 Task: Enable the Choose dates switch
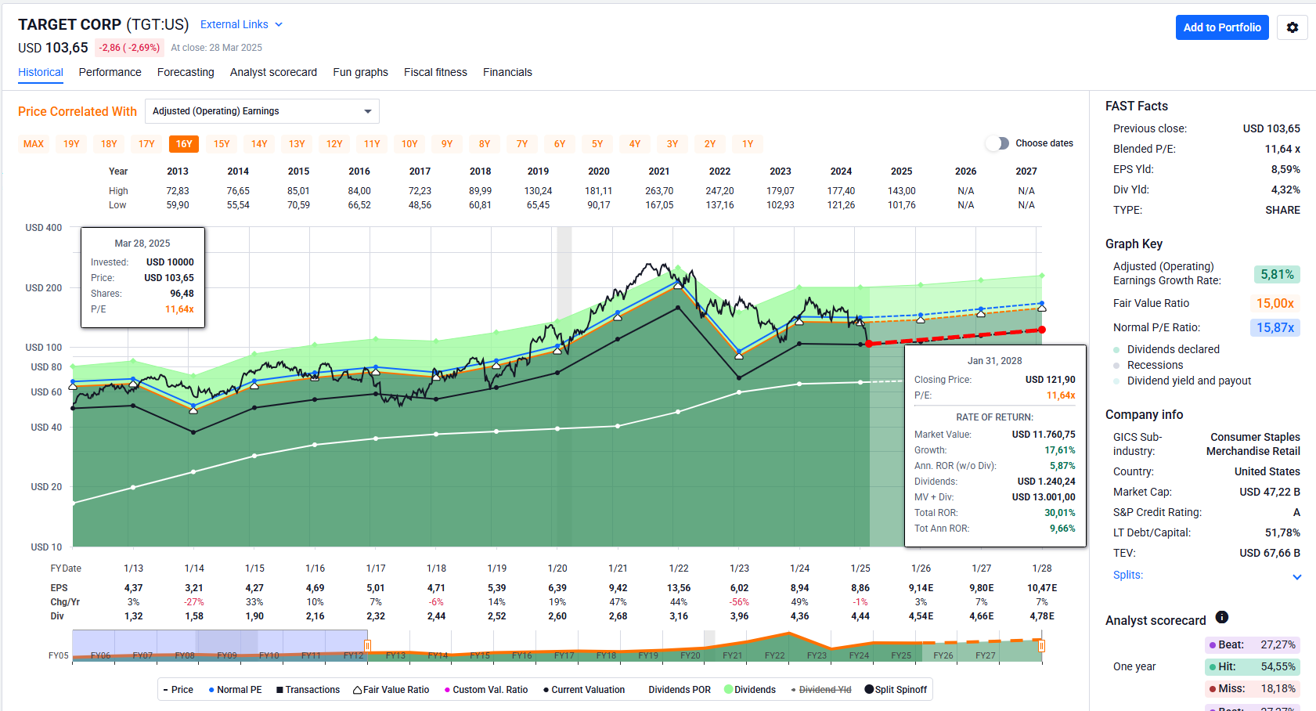click(x=997, y=143)
